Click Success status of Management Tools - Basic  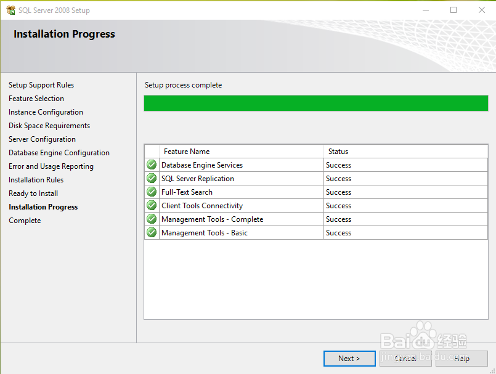tap(338, 233)
